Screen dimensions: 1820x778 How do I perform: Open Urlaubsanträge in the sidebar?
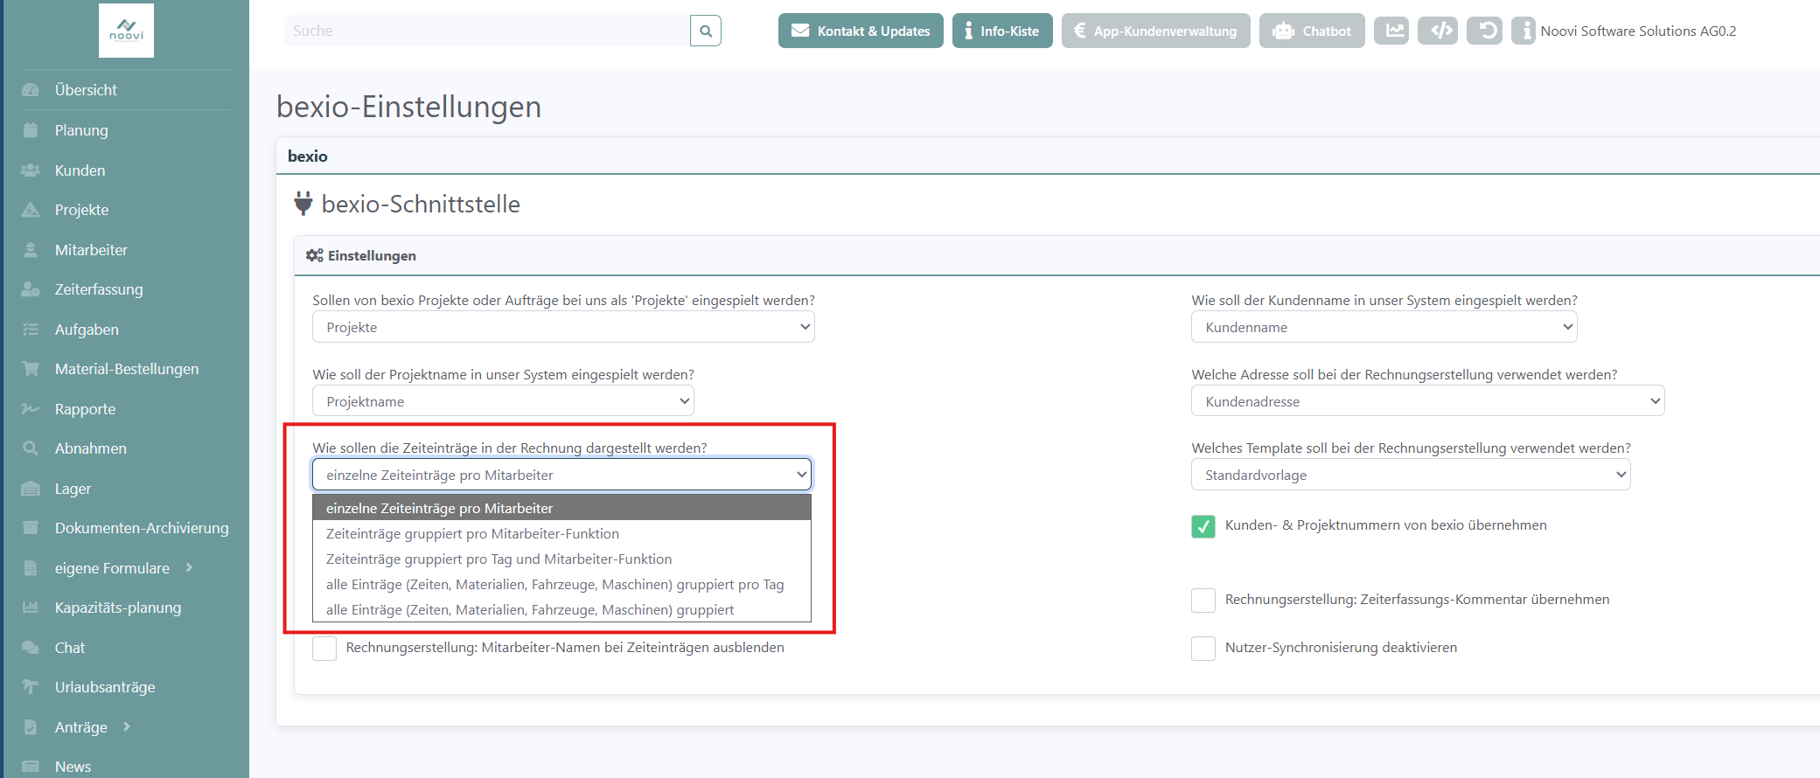click(x=105, y=687)
